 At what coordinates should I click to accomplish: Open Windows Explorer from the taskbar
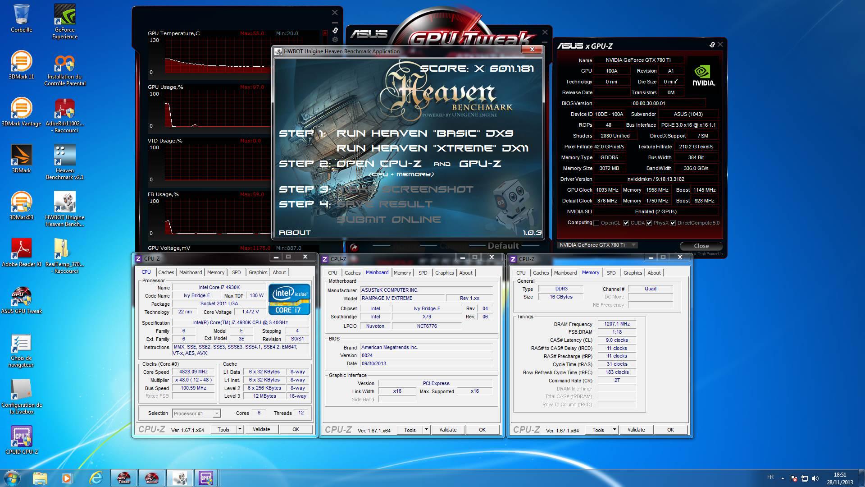40,478
